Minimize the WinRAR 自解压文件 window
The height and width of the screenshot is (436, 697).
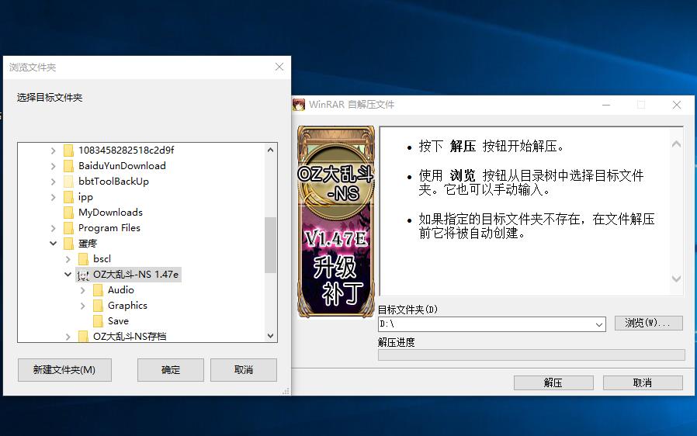[x=606, y=105]
